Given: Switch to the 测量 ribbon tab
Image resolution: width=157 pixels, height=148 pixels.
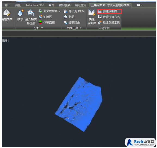Looking at the screenshot, I should click(x=18, y=5).
